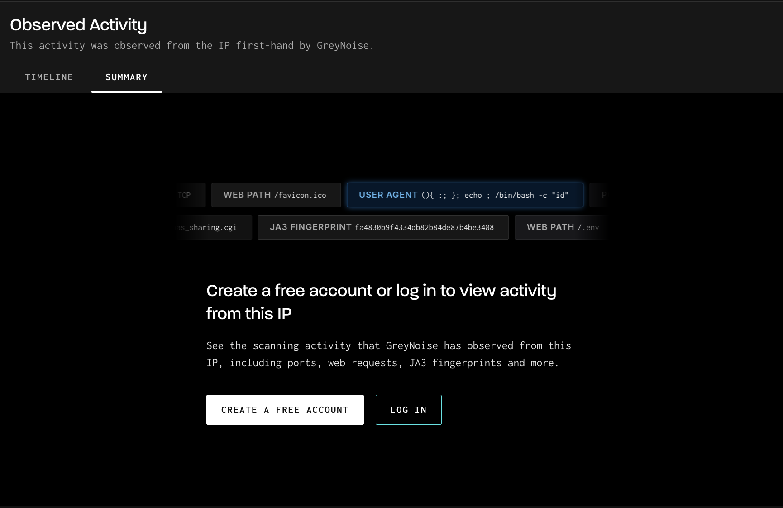The image size is (783, 508).
Task: Select the JA3 Fingerprint tag
Action: point(383,227)
